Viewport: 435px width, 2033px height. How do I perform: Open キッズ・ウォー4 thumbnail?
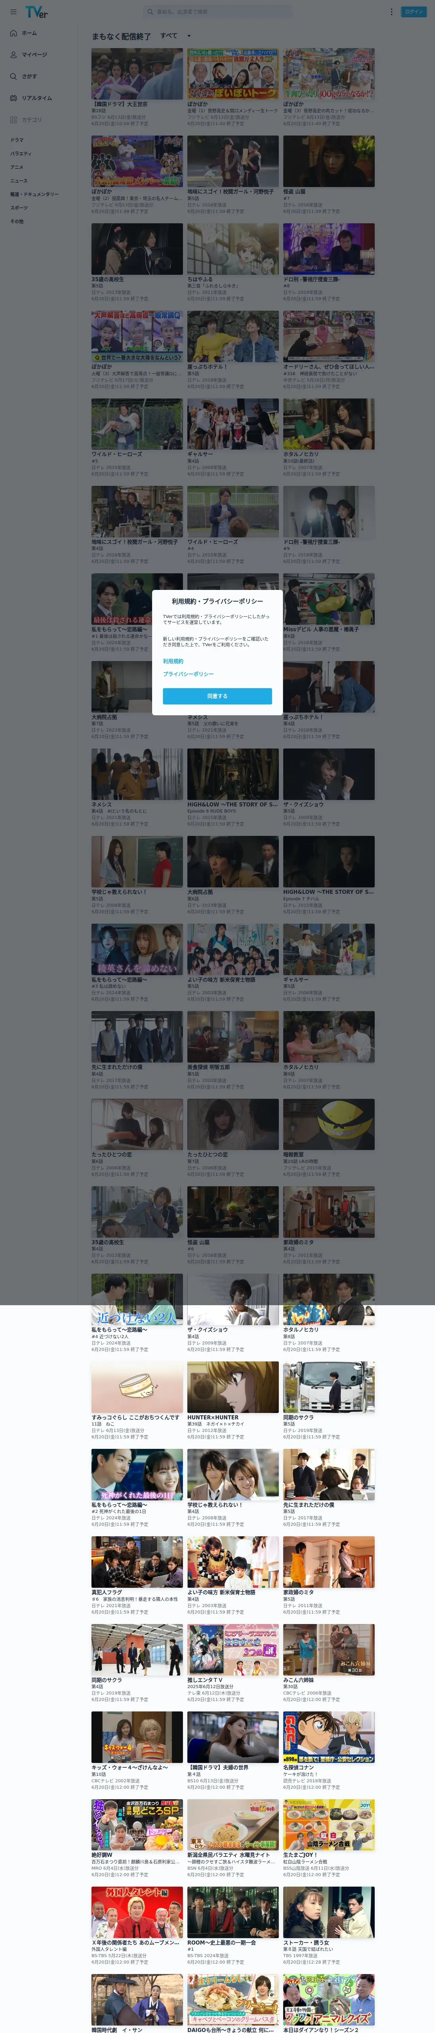pos(137,1737)
